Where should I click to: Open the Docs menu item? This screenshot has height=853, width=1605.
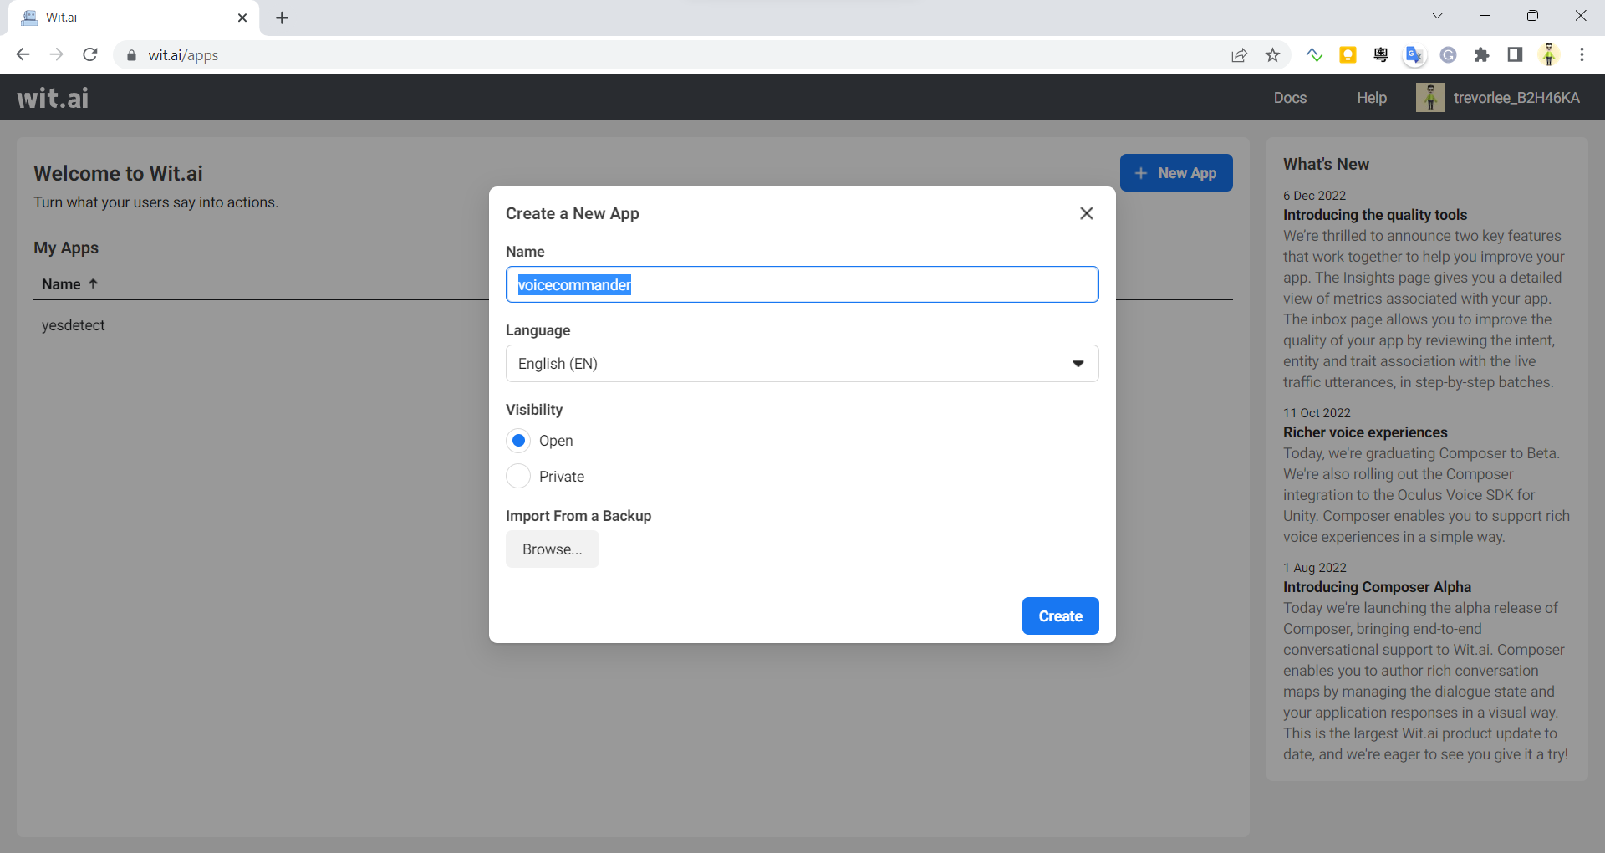pyautogui.click(x=1290, y=98)
